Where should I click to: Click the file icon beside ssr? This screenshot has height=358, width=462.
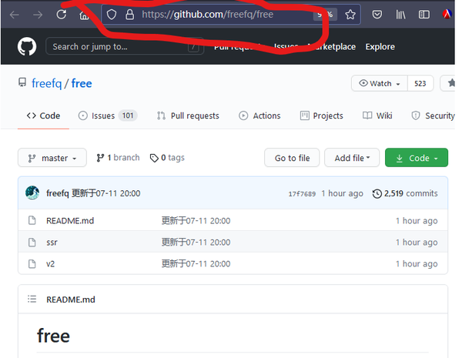[x=32, y=243]
